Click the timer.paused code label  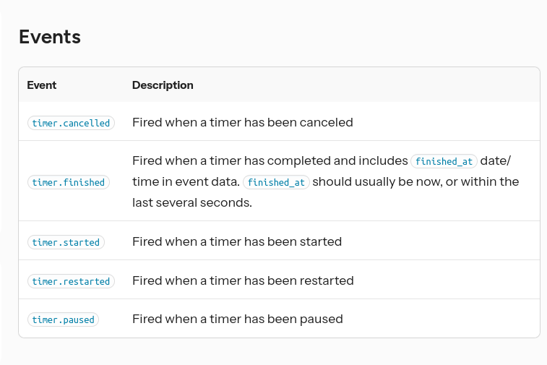tap(63, 319)
